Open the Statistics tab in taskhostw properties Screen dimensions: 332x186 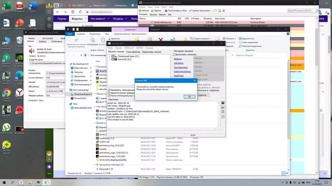(42, 42)
